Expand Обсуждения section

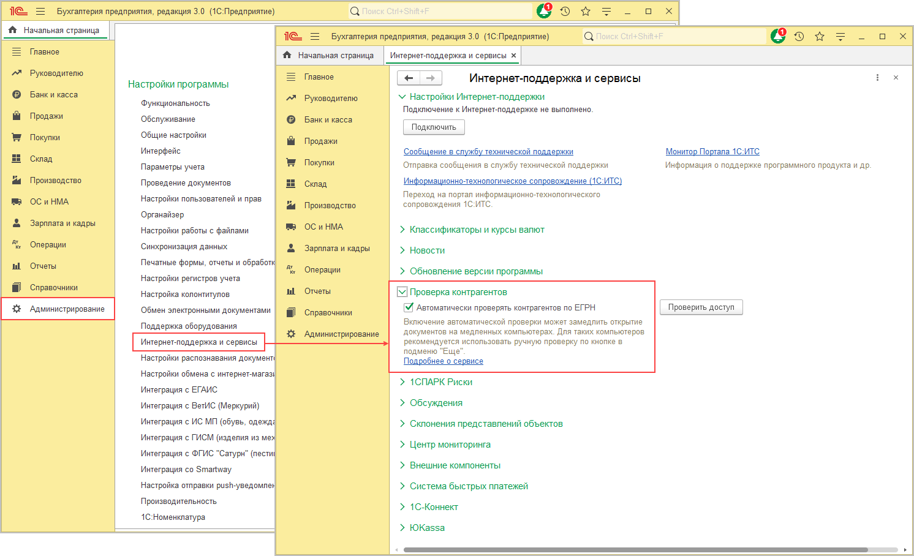tap(402, 403)
